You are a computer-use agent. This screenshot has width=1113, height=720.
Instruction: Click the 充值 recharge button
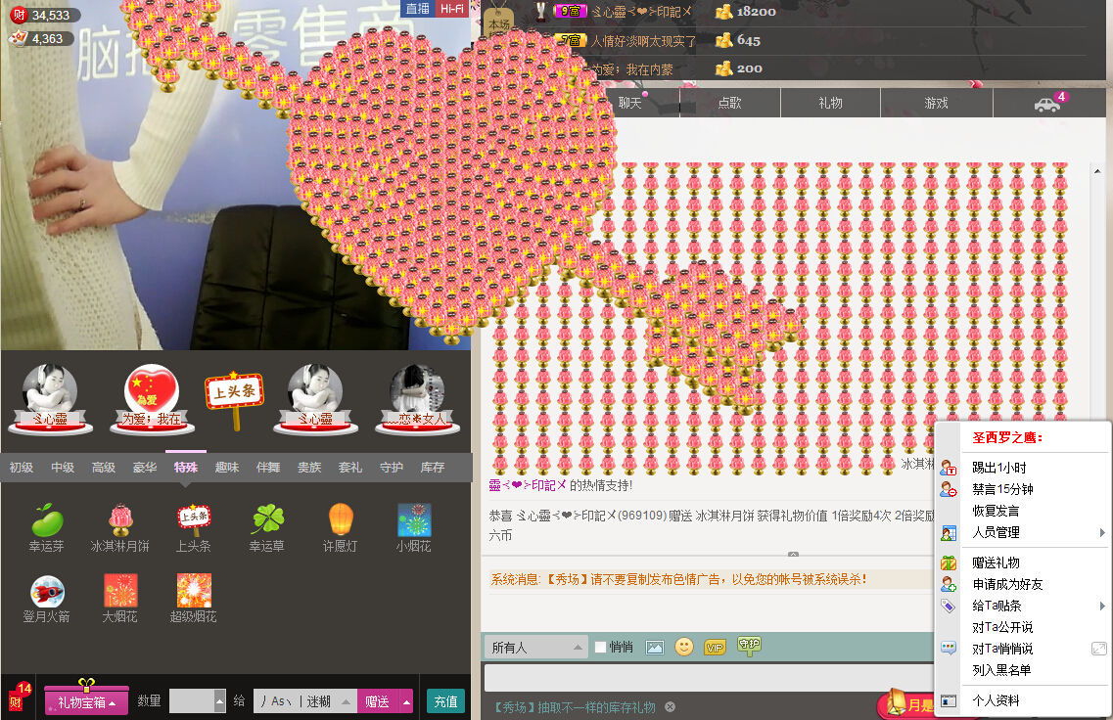pos(445,701)
